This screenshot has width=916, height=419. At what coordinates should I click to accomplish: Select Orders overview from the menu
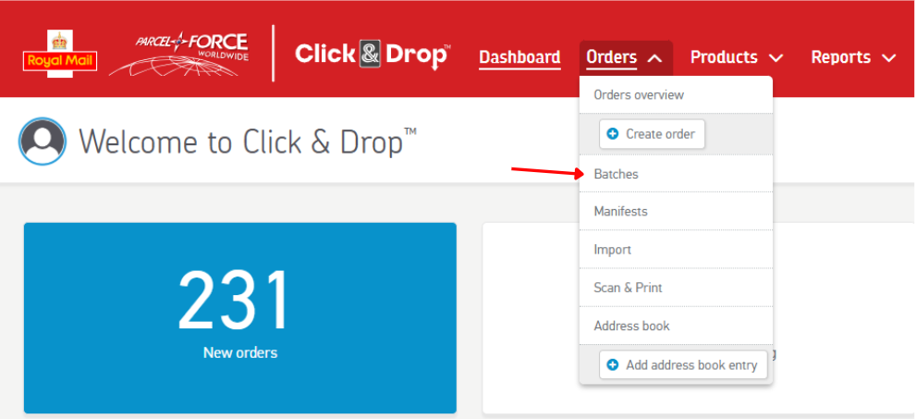pyautogui.click(x=676, y=94)
